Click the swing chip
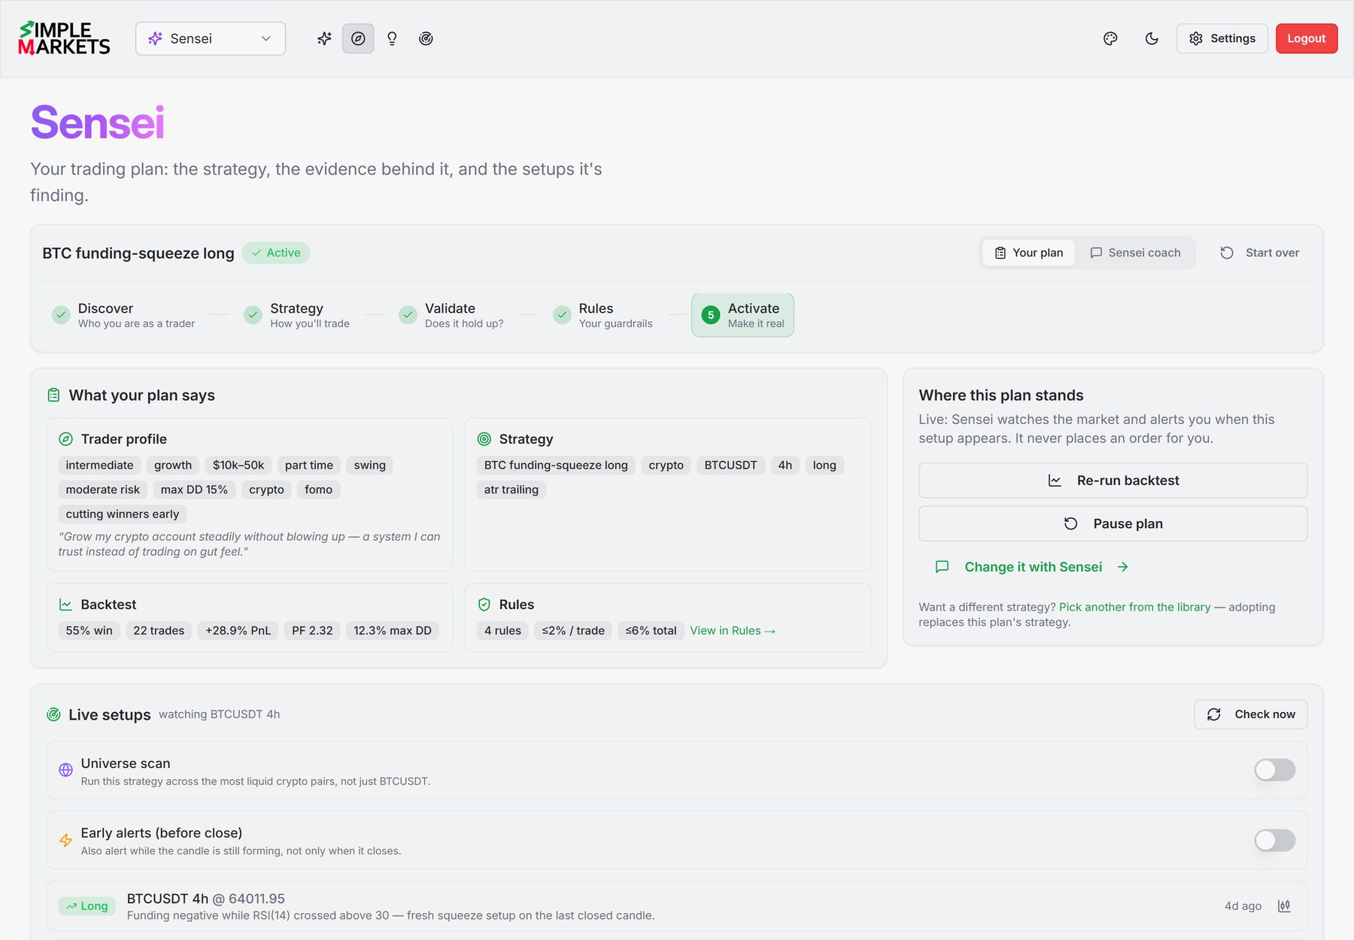Image resolution: width=1354 pixels, height=940 pixels. [370, 465]
